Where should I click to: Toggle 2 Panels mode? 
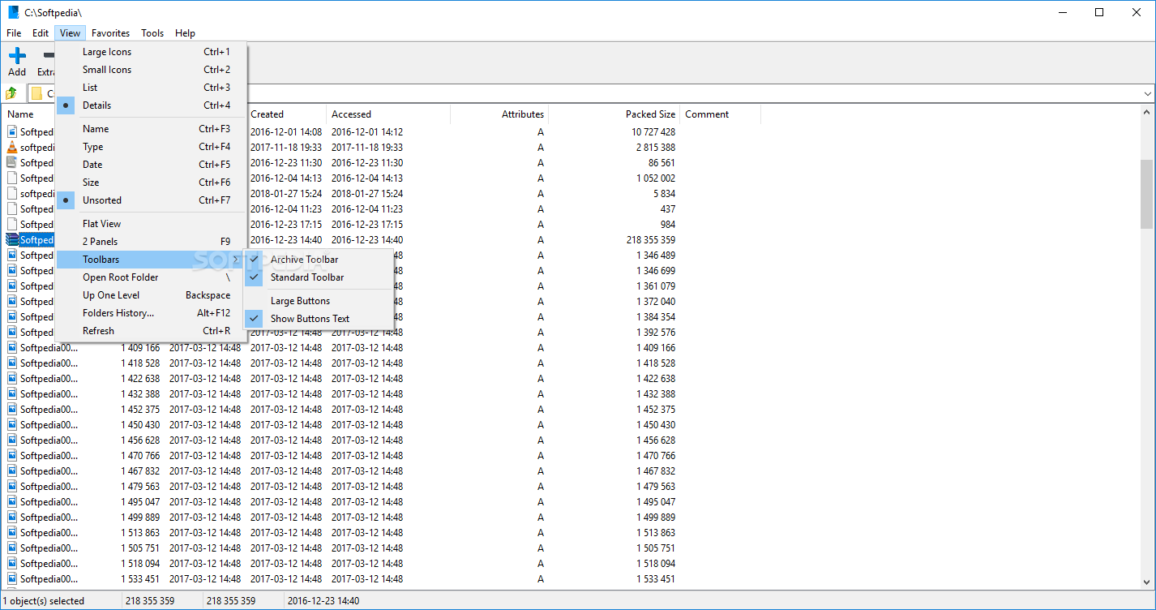point(151,242)
